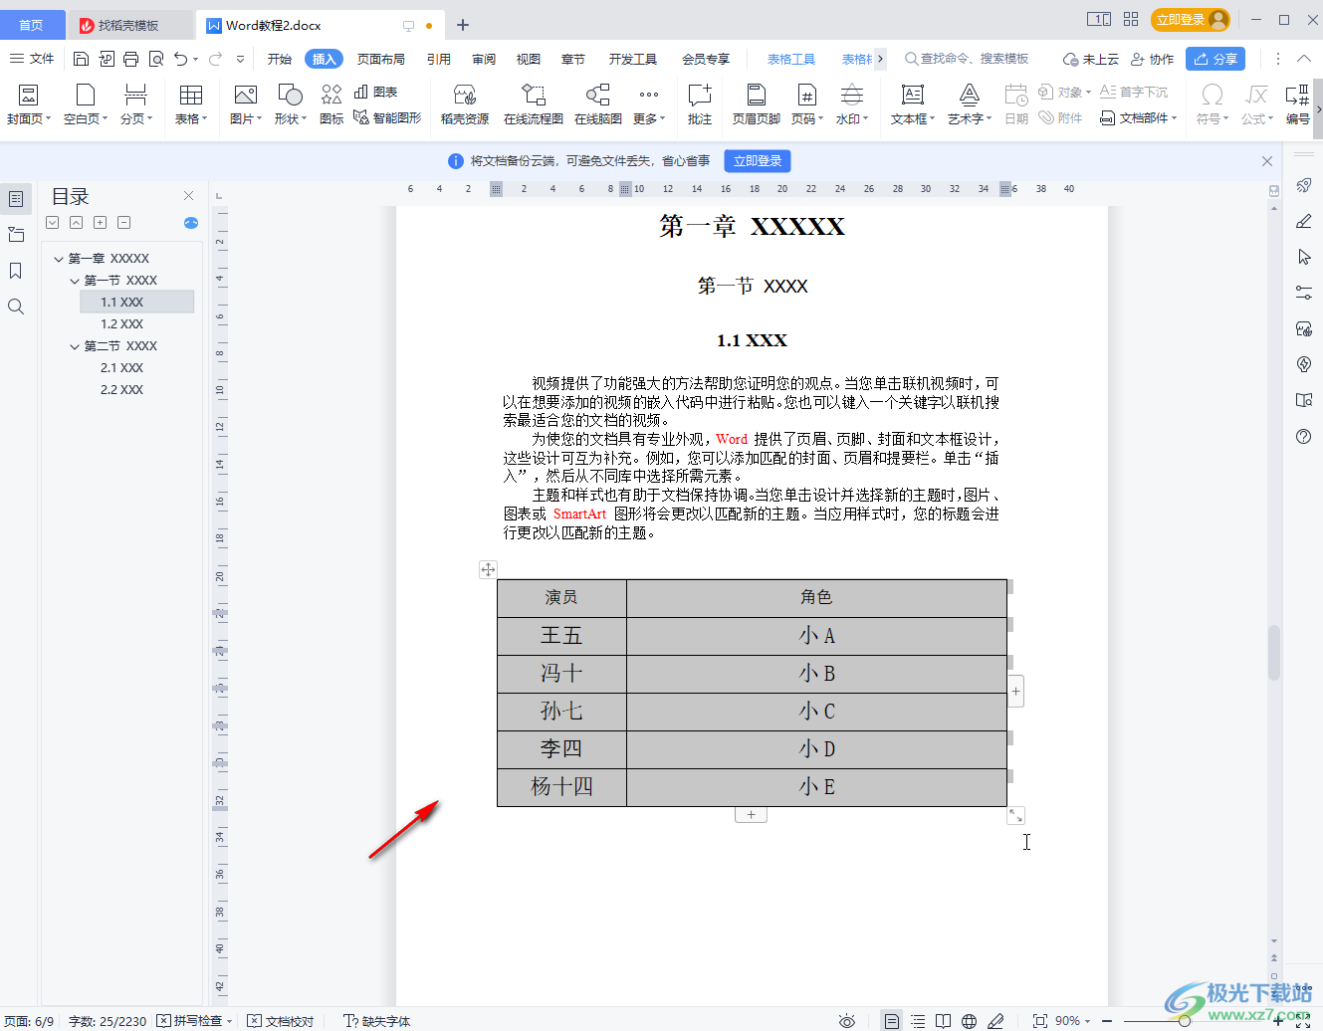Click the table move handle icon
This screenshot has height=1031, width=1323.
tap(488, 569)
